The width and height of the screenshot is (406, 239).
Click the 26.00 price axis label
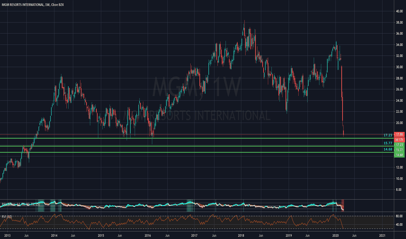pos(399,90)
